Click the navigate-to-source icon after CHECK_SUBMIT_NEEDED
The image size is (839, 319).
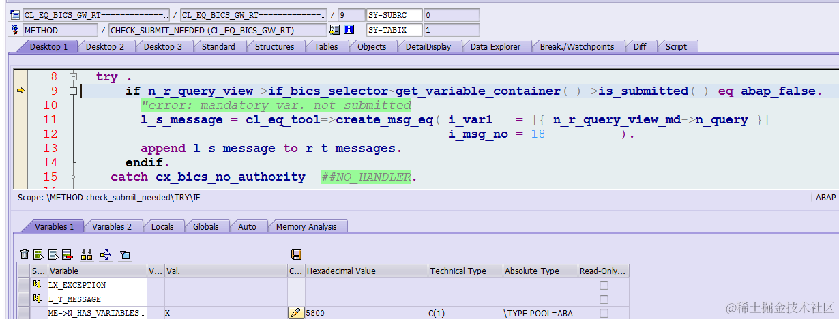(334, 29)
